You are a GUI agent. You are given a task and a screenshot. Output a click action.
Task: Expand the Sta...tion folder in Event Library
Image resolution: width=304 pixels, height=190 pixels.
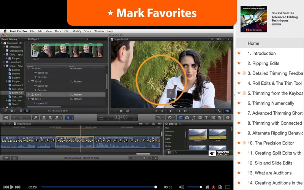click(7, 100)
